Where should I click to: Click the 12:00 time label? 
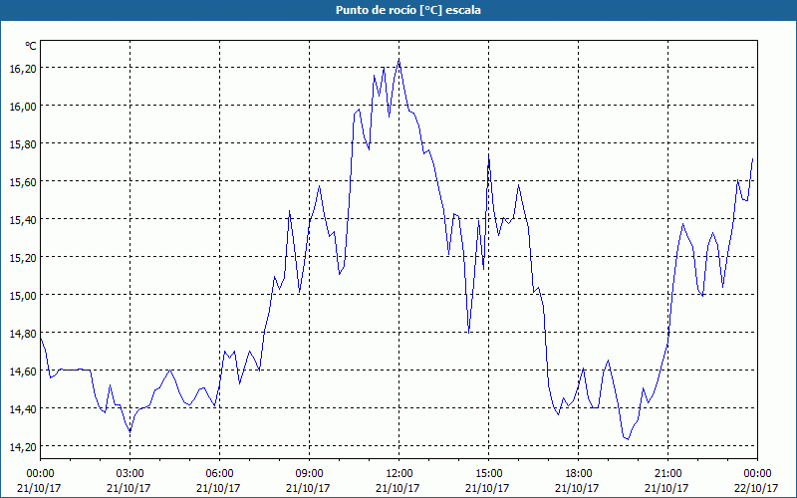coord(399,474)
